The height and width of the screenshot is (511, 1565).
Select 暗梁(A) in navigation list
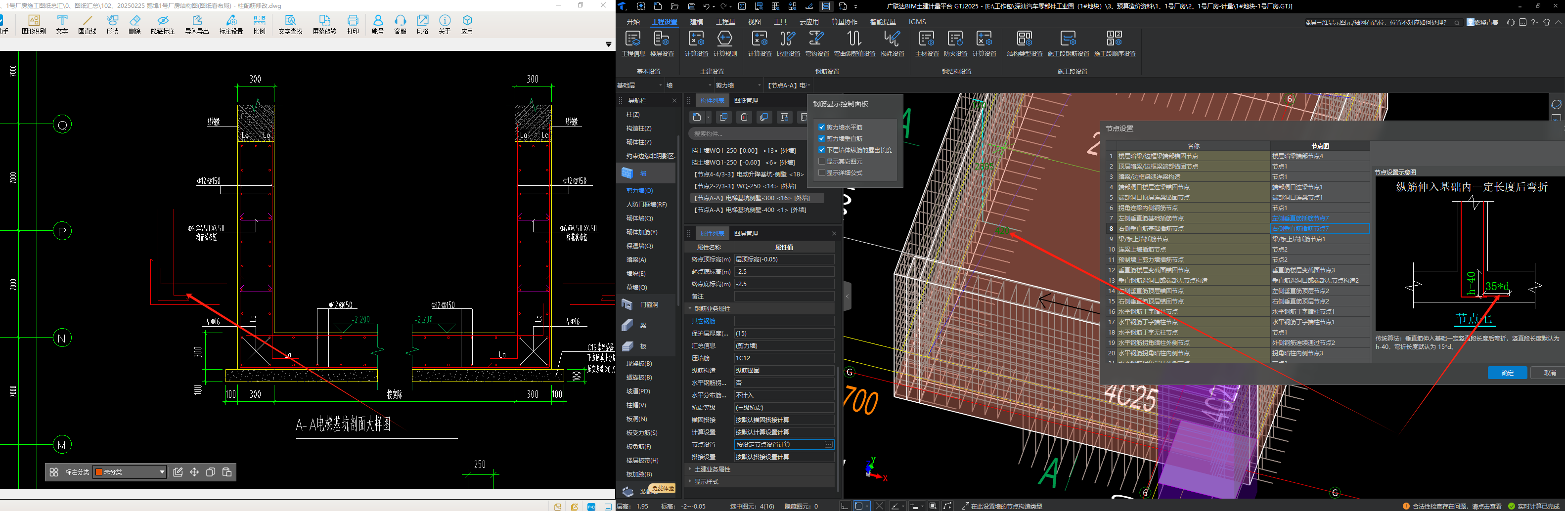point(636,260)
